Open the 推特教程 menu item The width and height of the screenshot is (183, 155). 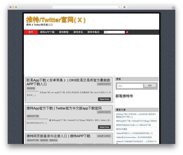point(64,32)
